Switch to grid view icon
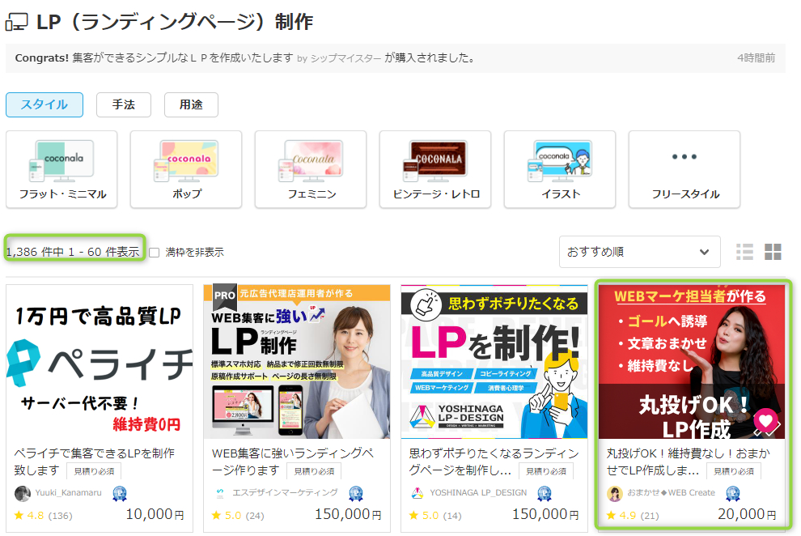The width and height of the screenshot is (801, 536). click(773, 252)
